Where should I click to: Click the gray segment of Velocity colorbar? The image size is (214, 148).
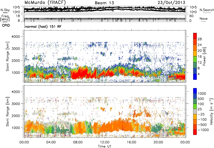click(x=195, y=111)
